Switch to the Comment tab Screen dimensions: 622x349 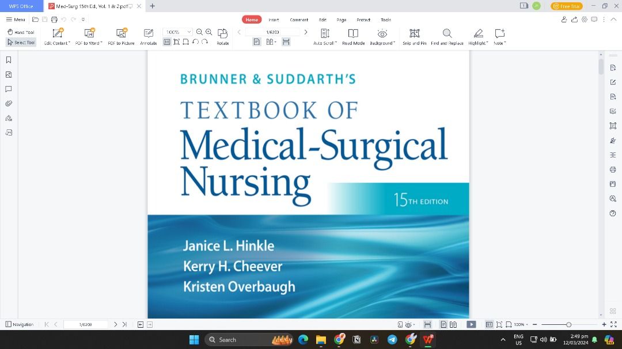[x=299, y=20]
